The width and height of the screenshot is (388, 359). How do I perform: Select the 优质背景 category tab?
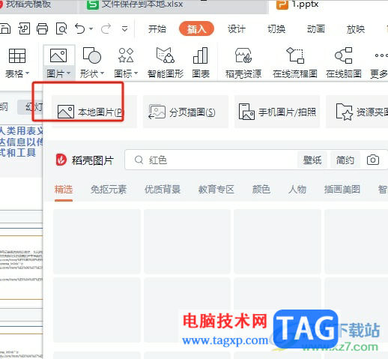click(163, 190)
